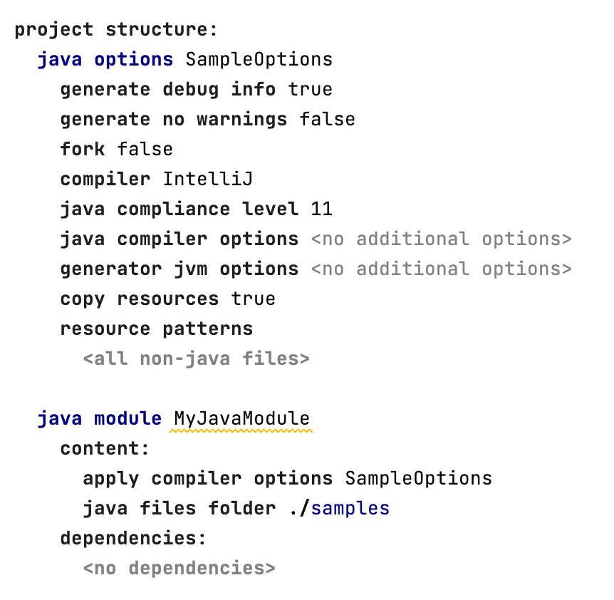The width and height of the screenshot is (614, 600).
Task: Toggle the fork false value
Action: click(x=145, y=149)
